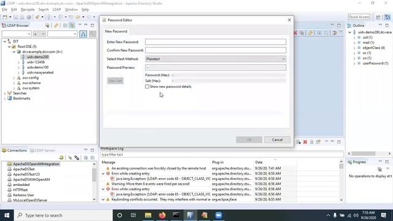The width and height of the screenshot is (393, 221).
Task: Collapse all in Connections panel toolbar
Action: (x=93, y=158)
